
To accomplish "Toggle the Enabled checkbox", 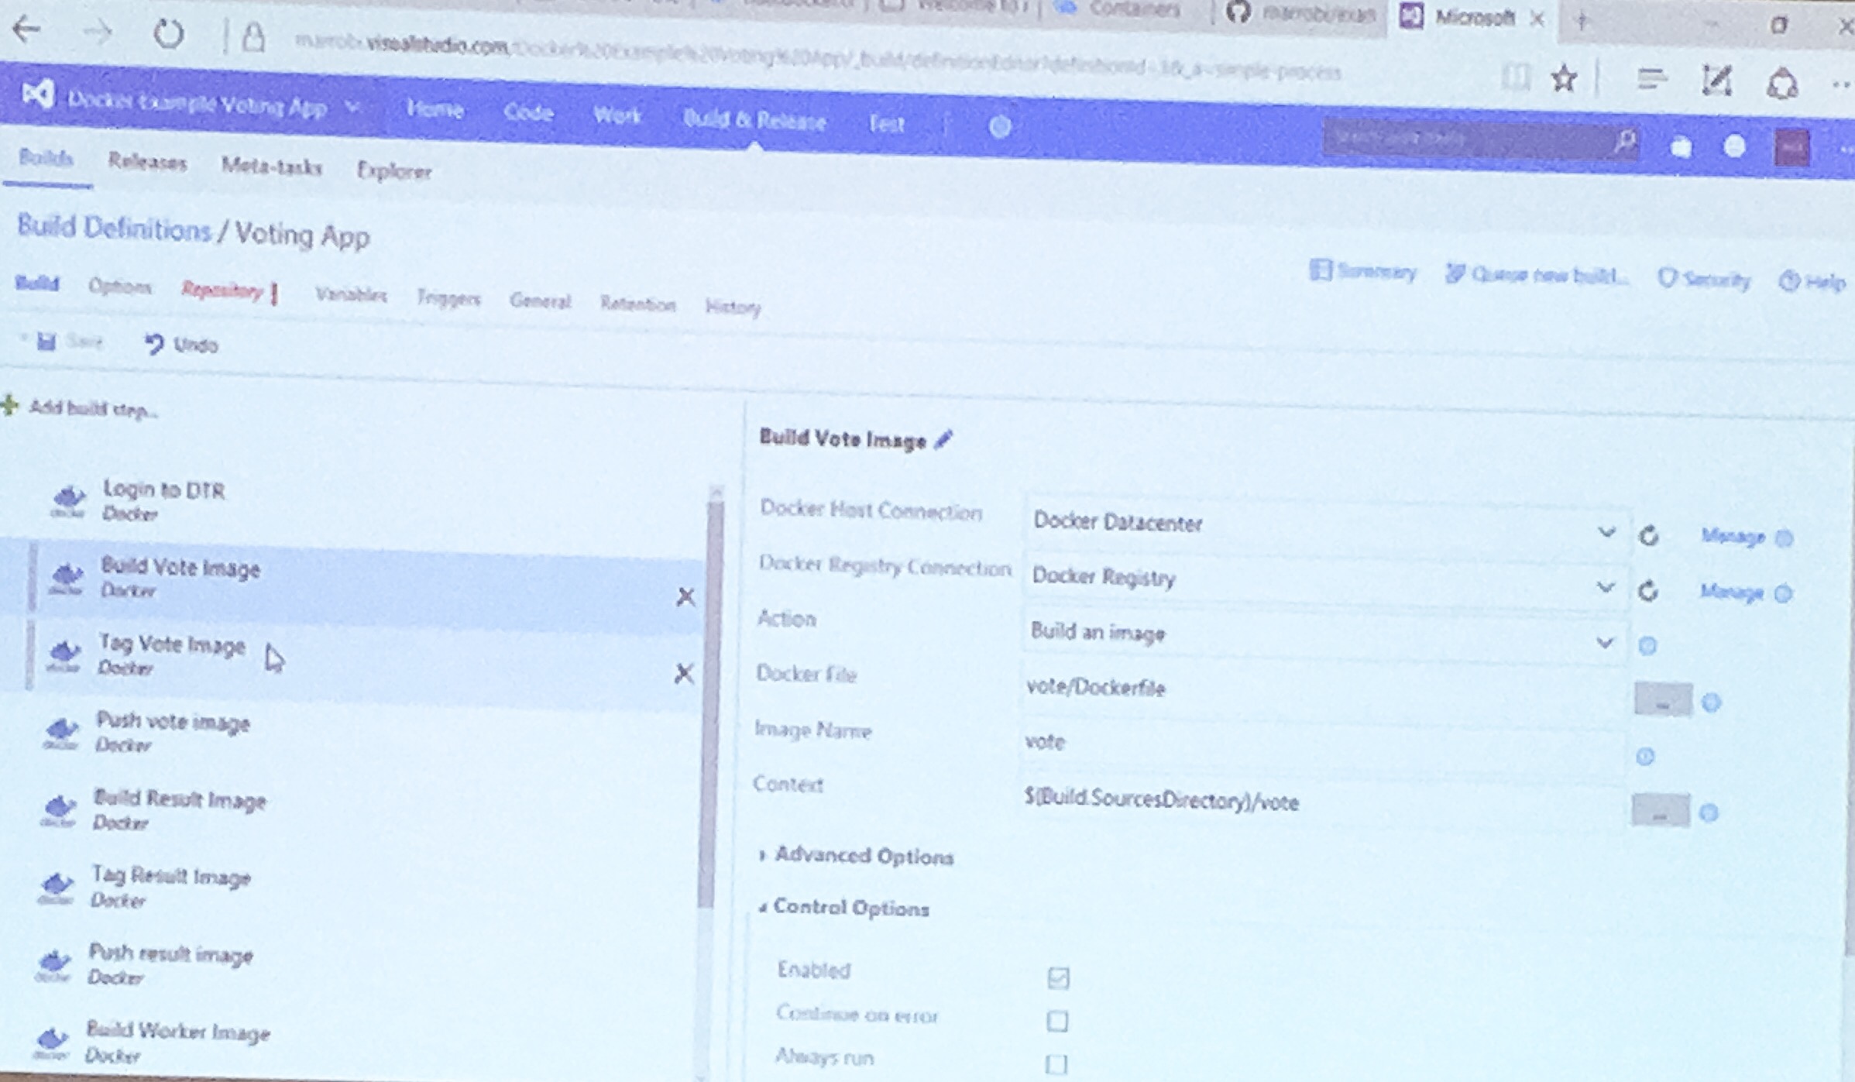I will 1058,977.
